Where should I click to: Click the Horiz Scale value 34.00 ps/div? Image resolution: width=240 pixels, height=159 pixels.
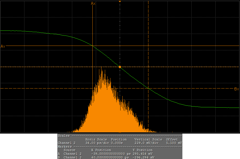(x=96, y=143)
